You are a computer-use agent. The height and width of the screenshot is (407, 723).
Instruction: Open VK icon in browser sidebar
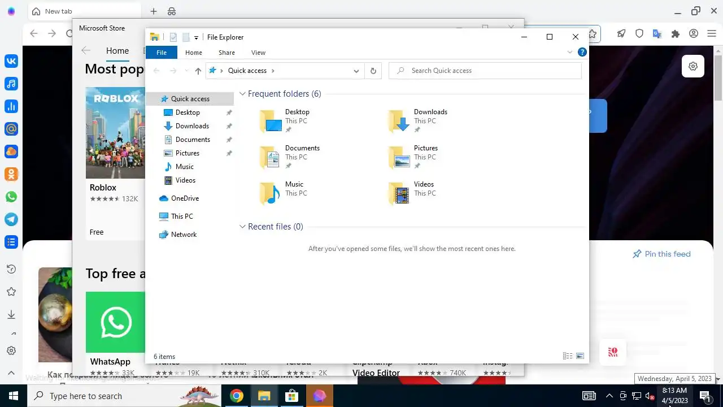[11, 61]
